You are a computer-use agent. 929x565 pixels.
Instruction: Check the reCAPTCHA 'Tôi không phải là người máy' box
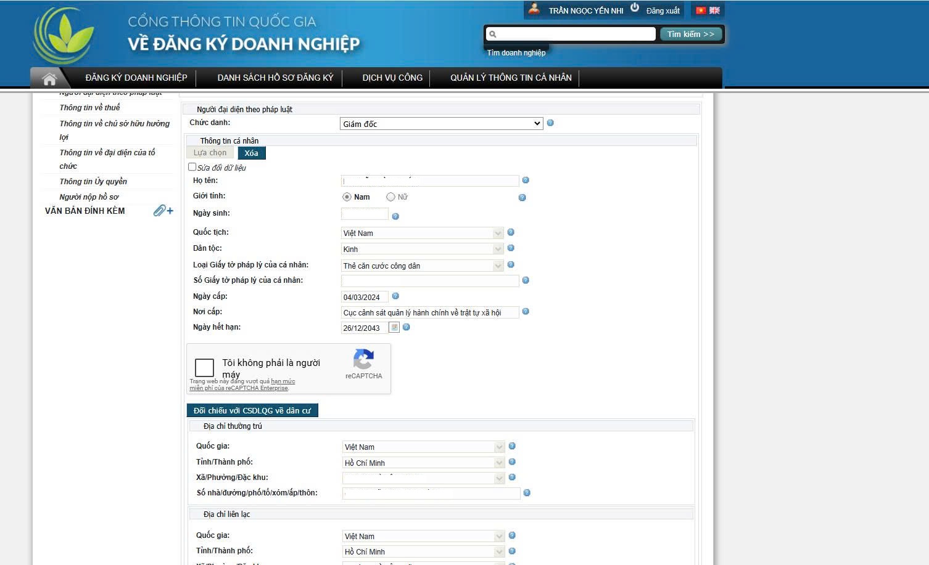(204, 368)
